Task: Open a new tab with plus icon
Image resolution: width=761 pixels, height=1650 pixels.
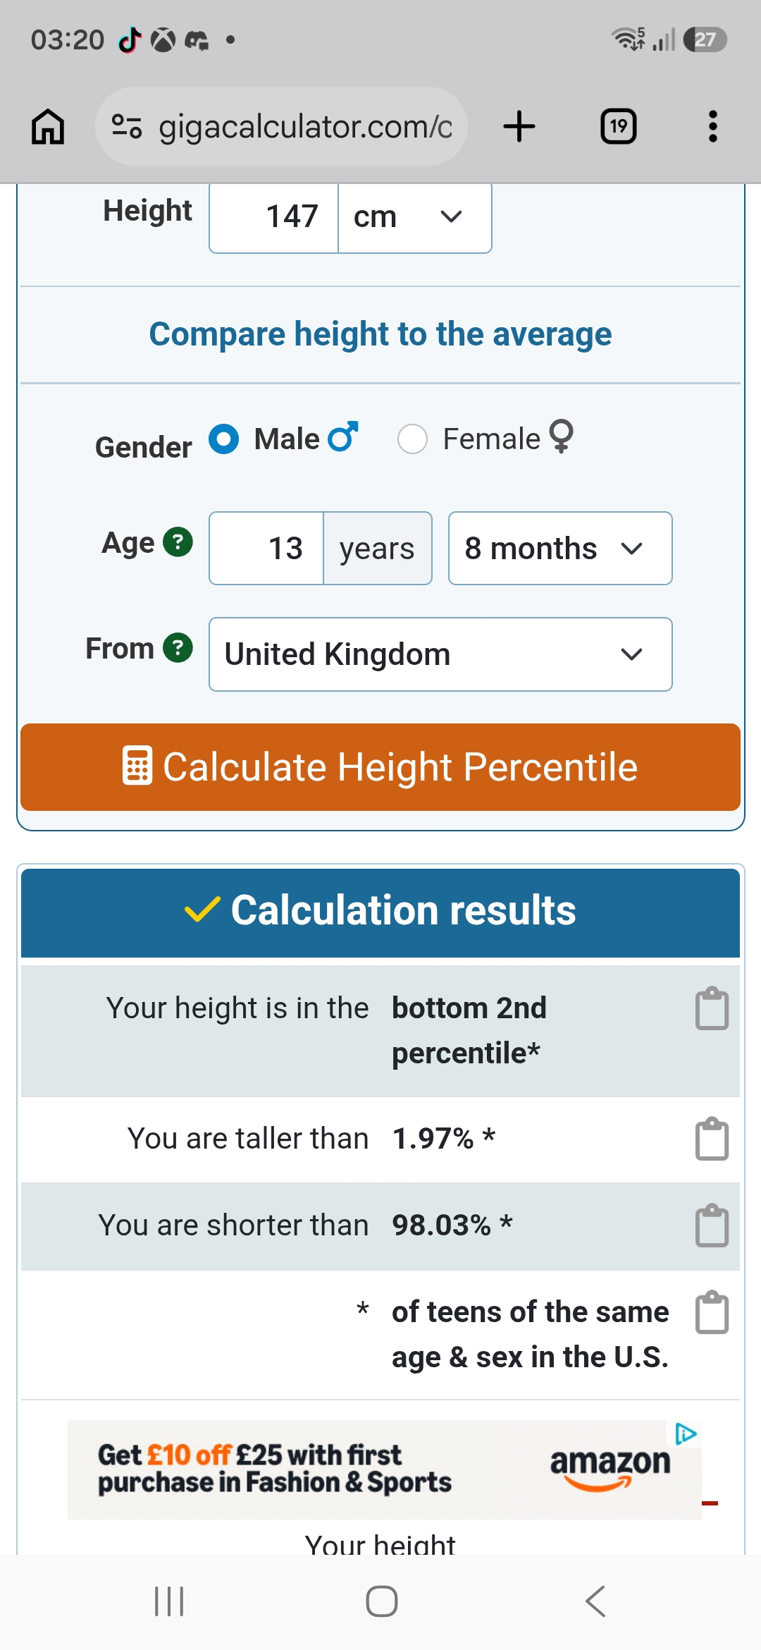Action: point(519,127)
